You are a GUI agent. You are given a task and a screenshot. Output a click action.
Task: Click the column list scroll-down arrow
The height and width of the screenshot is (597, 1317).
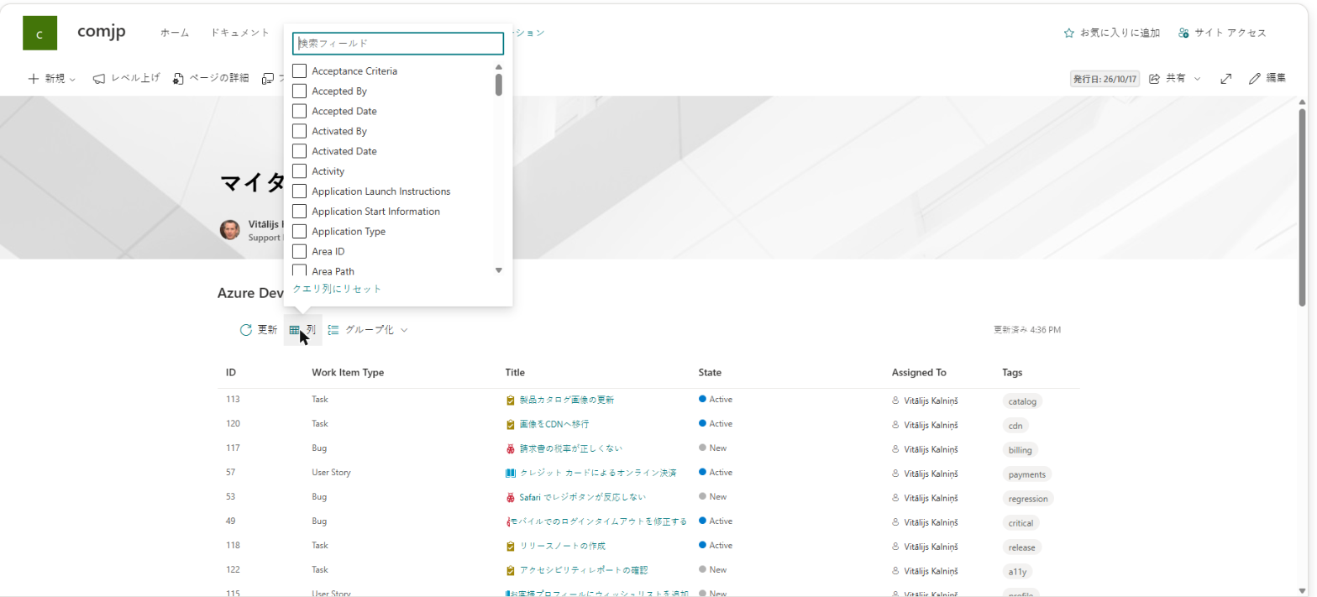point(498,270)
